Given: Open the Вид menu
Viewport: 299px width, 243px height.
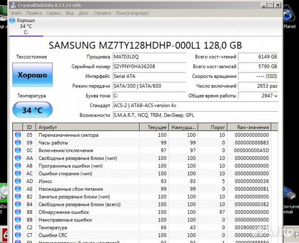Looking at the screenshot, I should tap(69, 13).
